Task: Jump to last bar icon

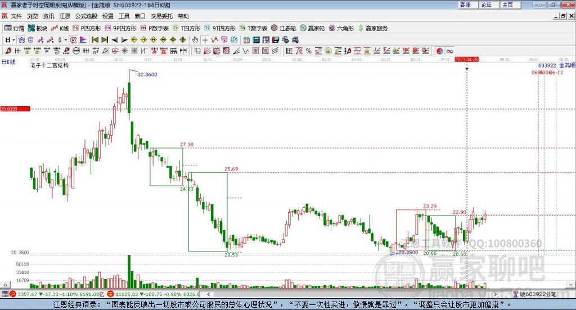Action: point(105,40)
